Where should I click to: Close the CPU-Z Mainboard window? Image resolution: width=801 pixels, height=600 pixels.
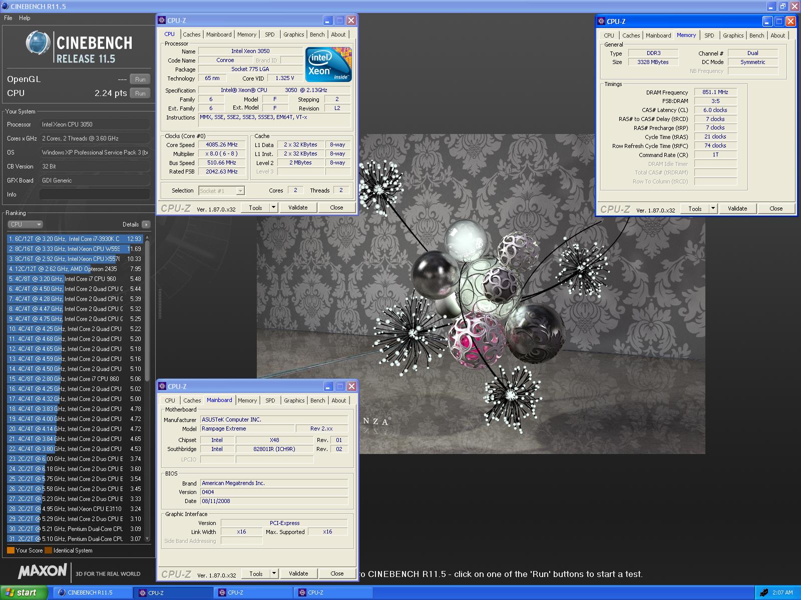[352, 386]
